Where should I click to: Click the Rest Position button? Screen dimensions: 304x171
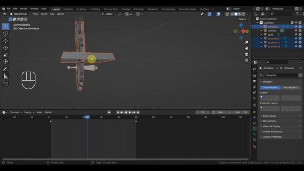290,87
